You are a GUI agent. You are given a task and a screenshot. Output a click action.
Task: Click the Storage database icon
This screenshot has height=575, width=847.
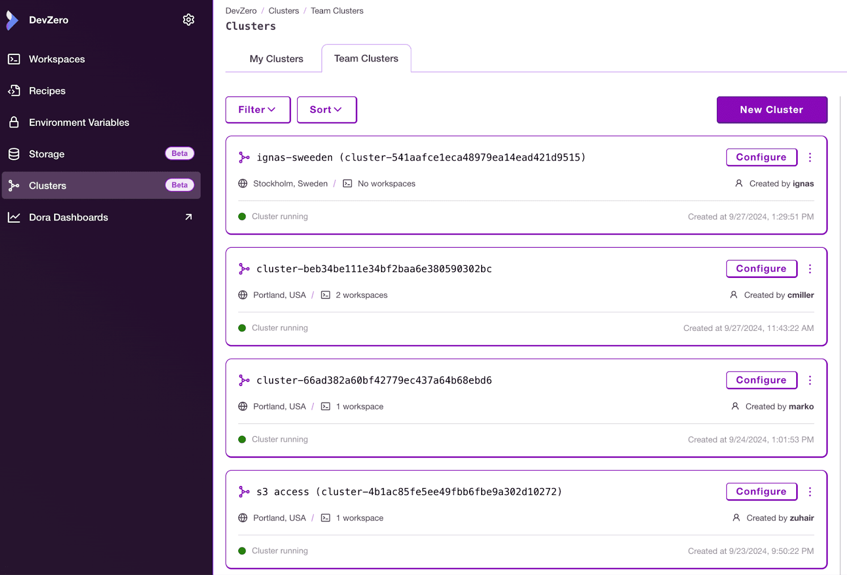point(14,154)
